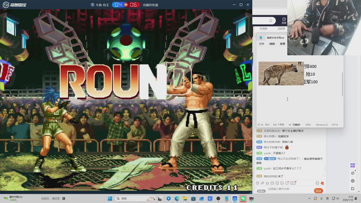Click the line ending with 排400 in Notepad

click(310, 66)
